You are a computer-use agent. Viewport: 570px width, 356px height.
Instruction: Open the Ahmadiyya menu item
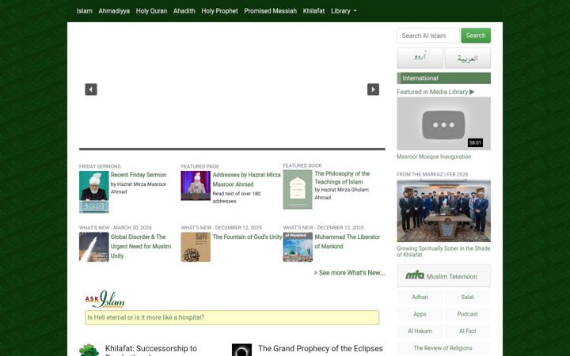coord(114,11)
